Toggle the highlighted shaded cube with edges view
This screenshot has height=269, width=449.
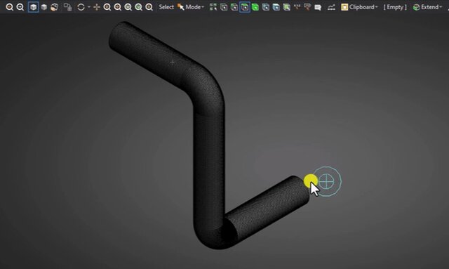pyautogui.click(x=33, y=7)
